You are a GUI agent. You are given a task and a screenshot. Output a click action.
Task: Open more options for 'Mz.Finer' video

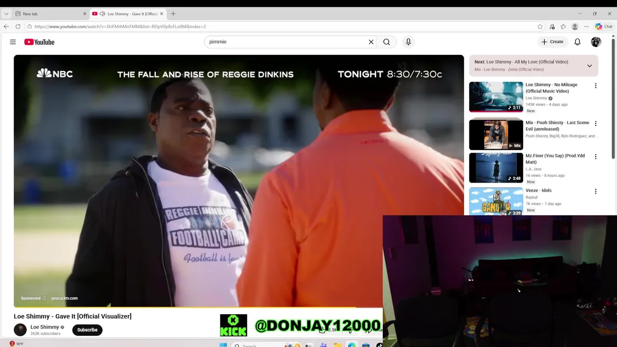click(x=595, y=157)
